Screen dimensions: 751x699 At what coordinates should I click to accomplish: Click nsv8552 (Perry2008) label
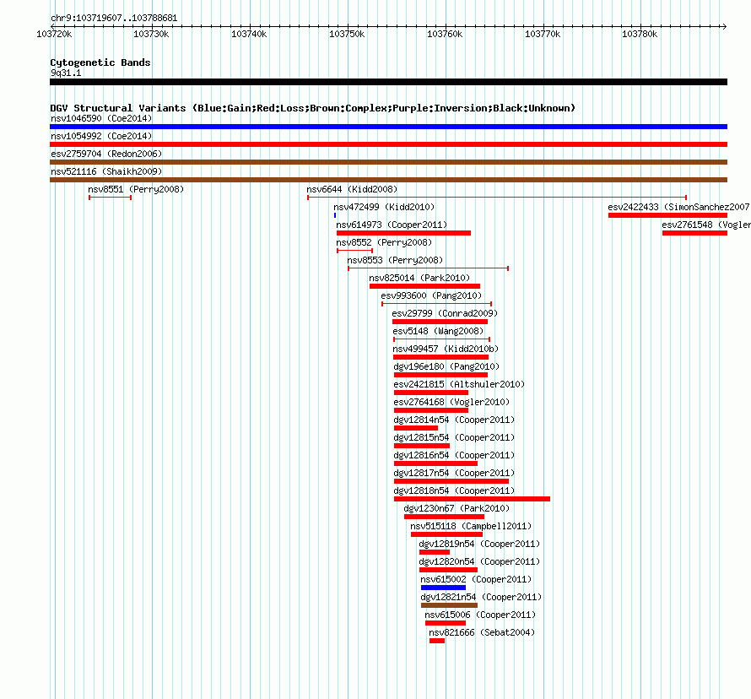384,242
